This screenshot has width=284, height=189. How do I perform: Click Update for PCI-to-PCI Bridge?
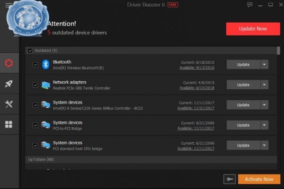[x=243, y=125]
